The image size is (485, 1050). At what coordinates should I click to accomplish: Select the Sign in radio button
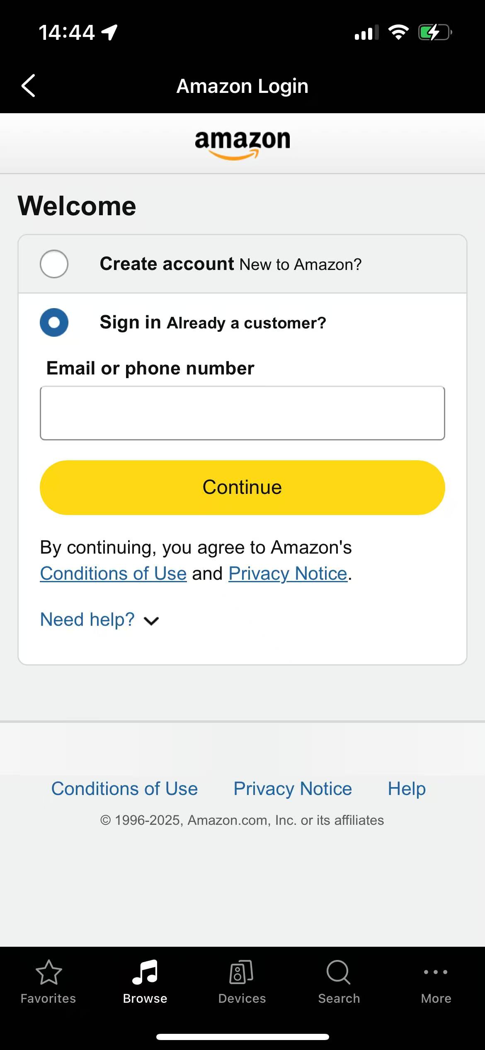(54, 322)
